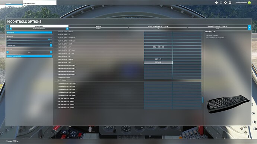Viewport: 257px width, 144px height.
Task: Click primary binding of FUEL SELECTOR 1 CENTER
Action: pos(158,59)
